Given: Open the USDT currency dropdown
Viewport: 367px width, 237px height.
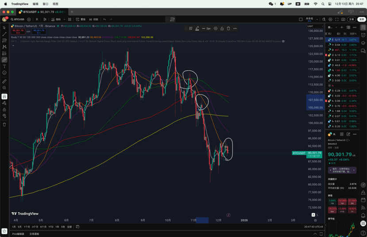Looking at the screenshot, I should [315, 26].
